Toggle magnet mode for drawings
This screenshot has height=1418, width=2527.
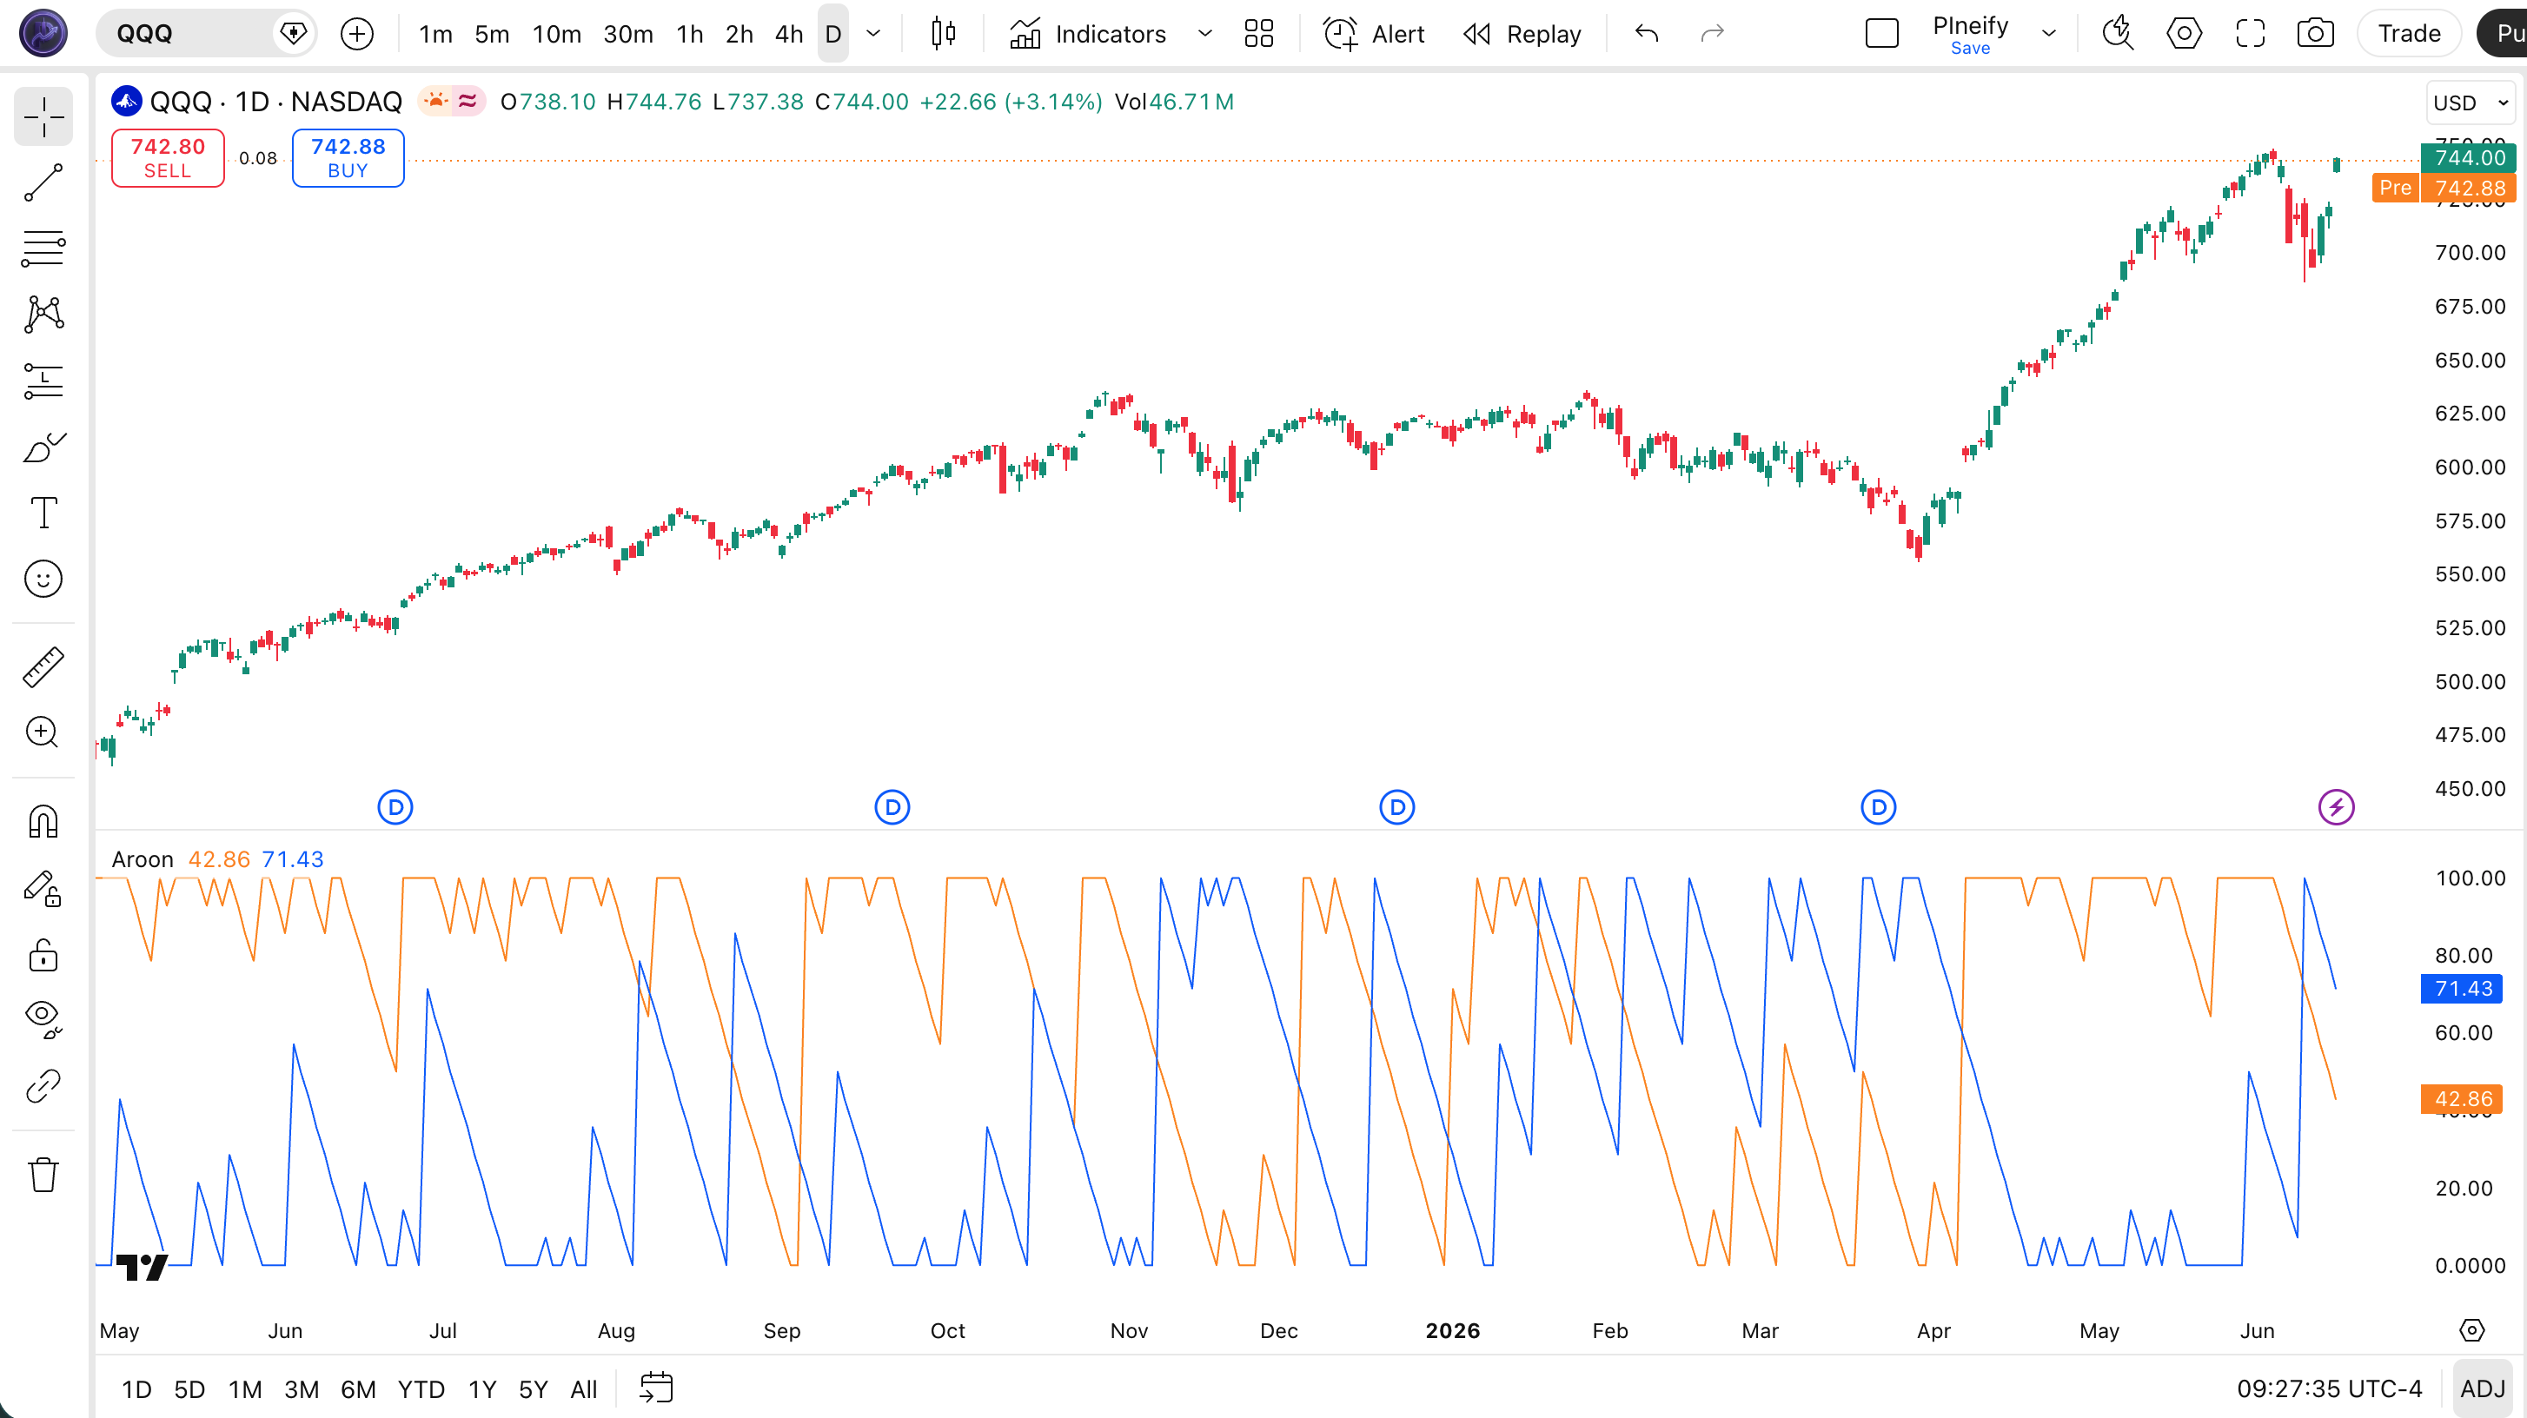[x=43, y=822]
